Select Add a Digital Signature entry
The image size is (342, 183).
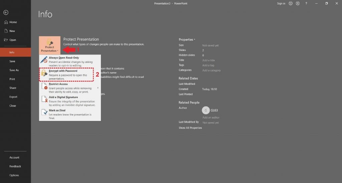point(70,101)
